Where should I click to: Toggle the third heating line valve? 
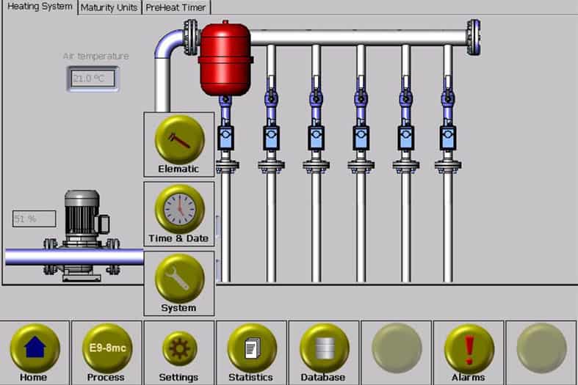click(x=316, y=137)
